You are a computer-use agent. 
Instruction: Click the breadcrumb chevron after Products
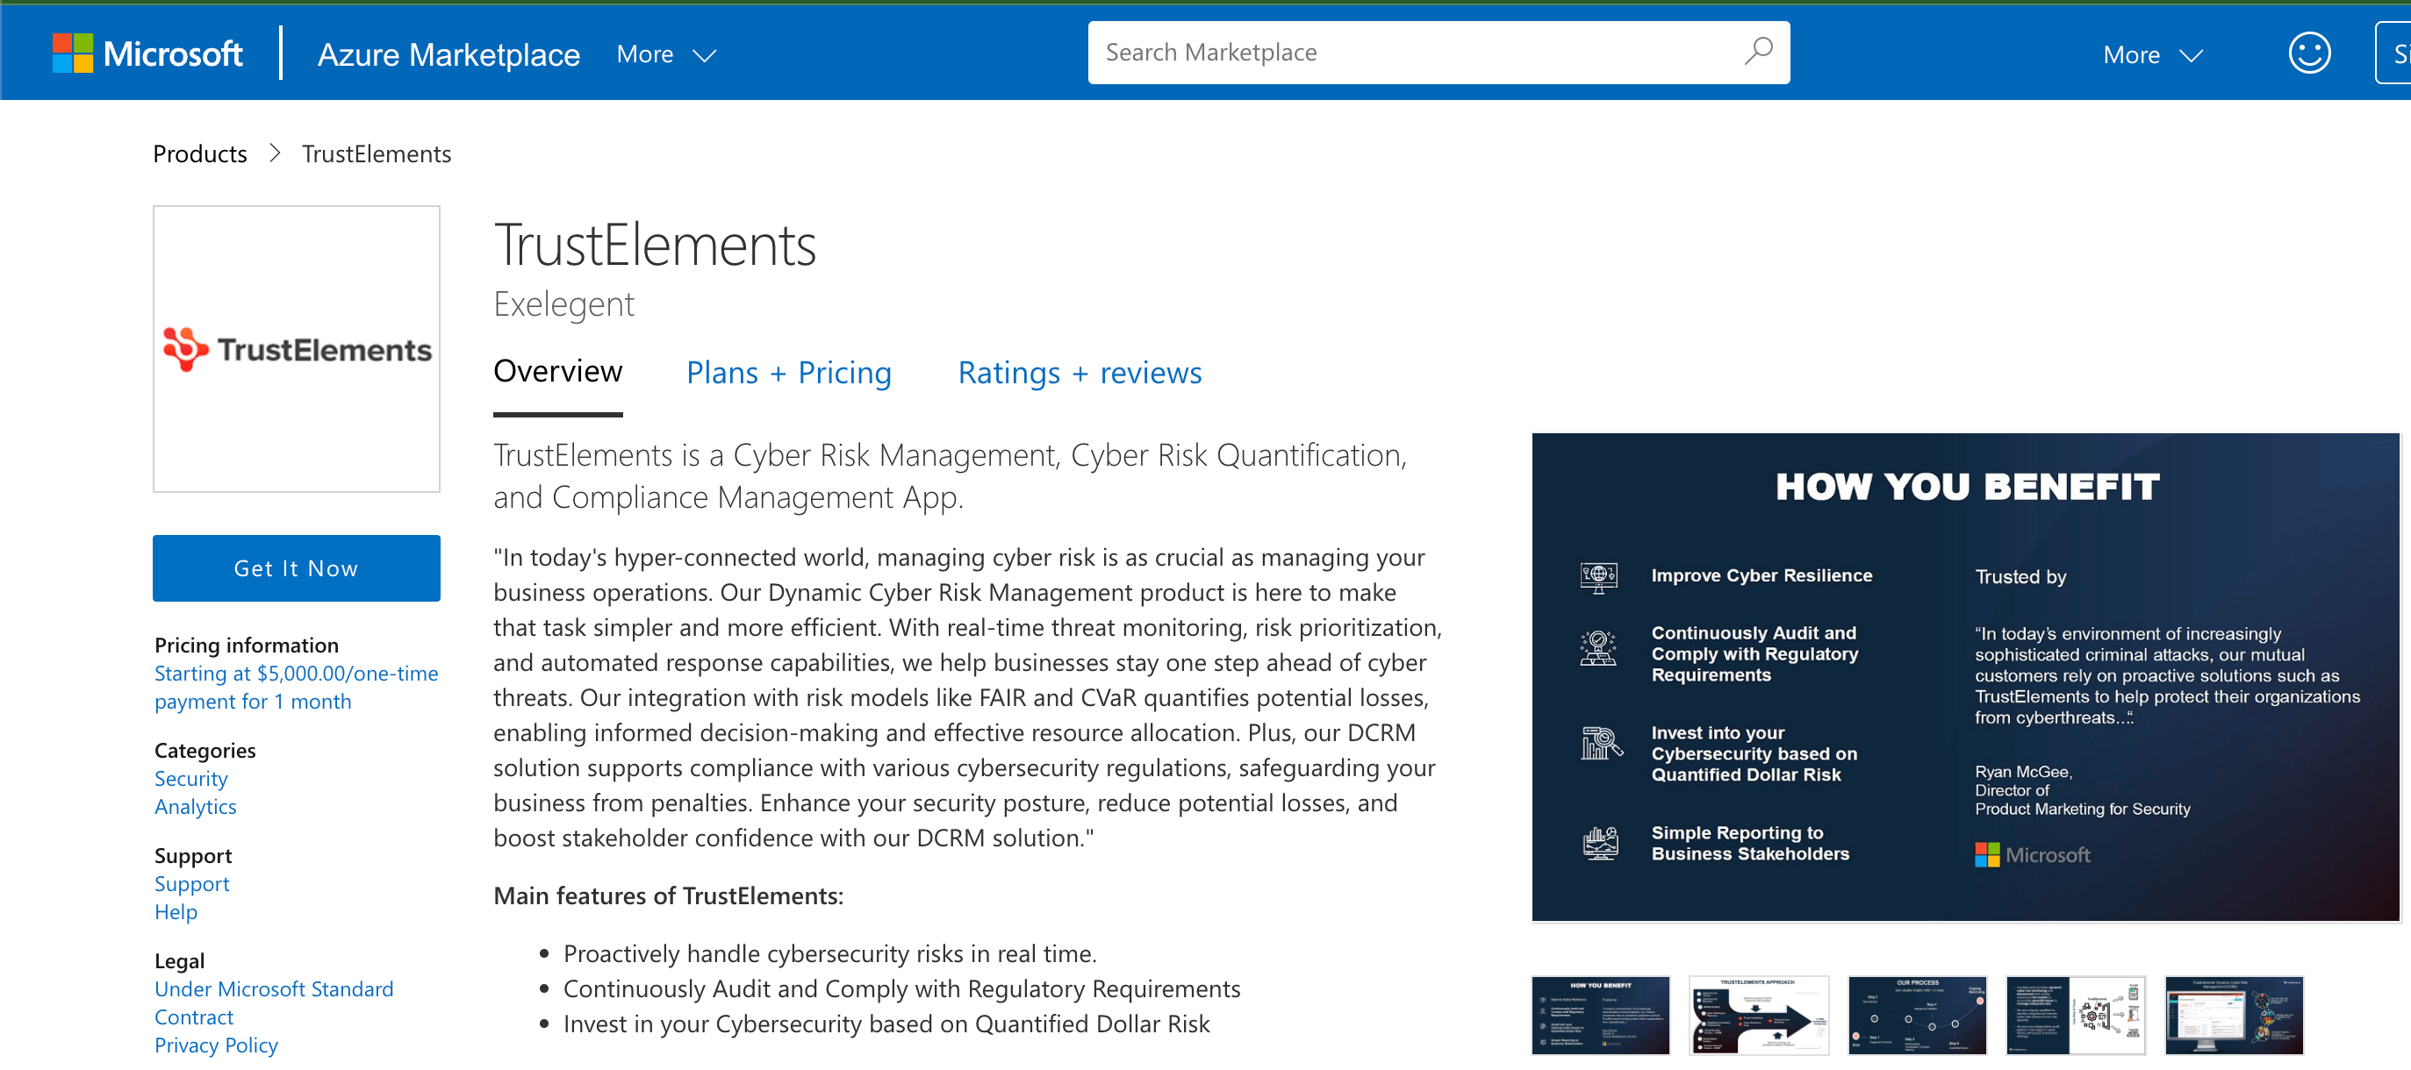tap(274, 153)
